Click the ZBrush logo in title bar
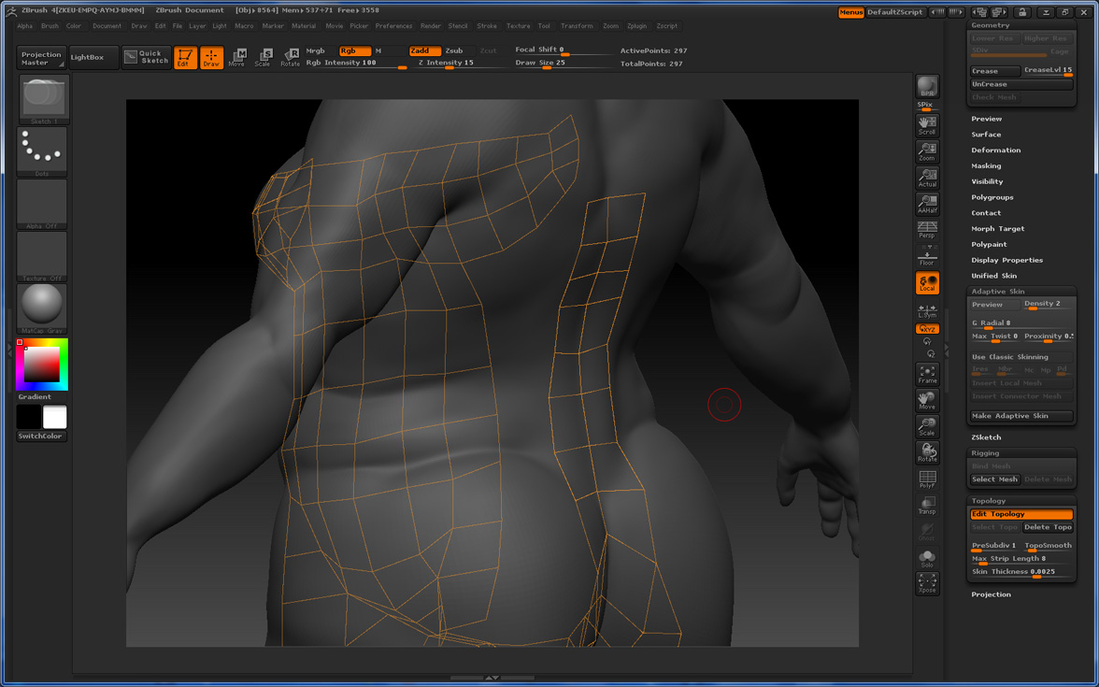 11,10
